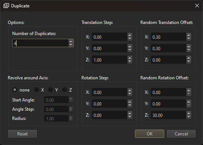Decrement Random Translation Offset X

[189, 38]
